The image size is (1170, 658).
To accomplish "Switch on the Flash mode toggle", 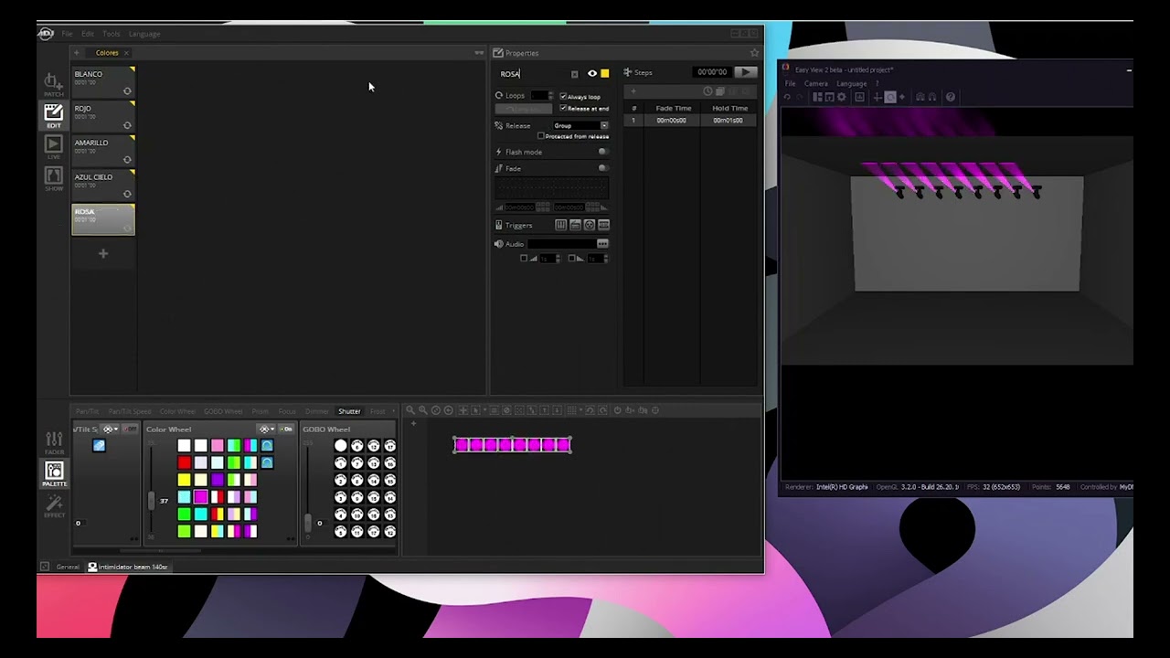I will [x=602, y=152].
